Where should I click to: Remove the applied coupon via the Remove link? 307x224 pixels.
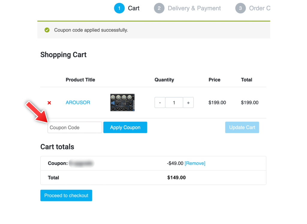[195, 163]
